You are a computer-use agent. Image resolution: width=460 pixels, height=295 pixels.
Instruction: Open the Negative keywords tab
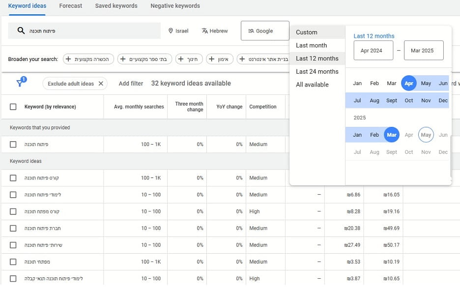coord(175,6)
